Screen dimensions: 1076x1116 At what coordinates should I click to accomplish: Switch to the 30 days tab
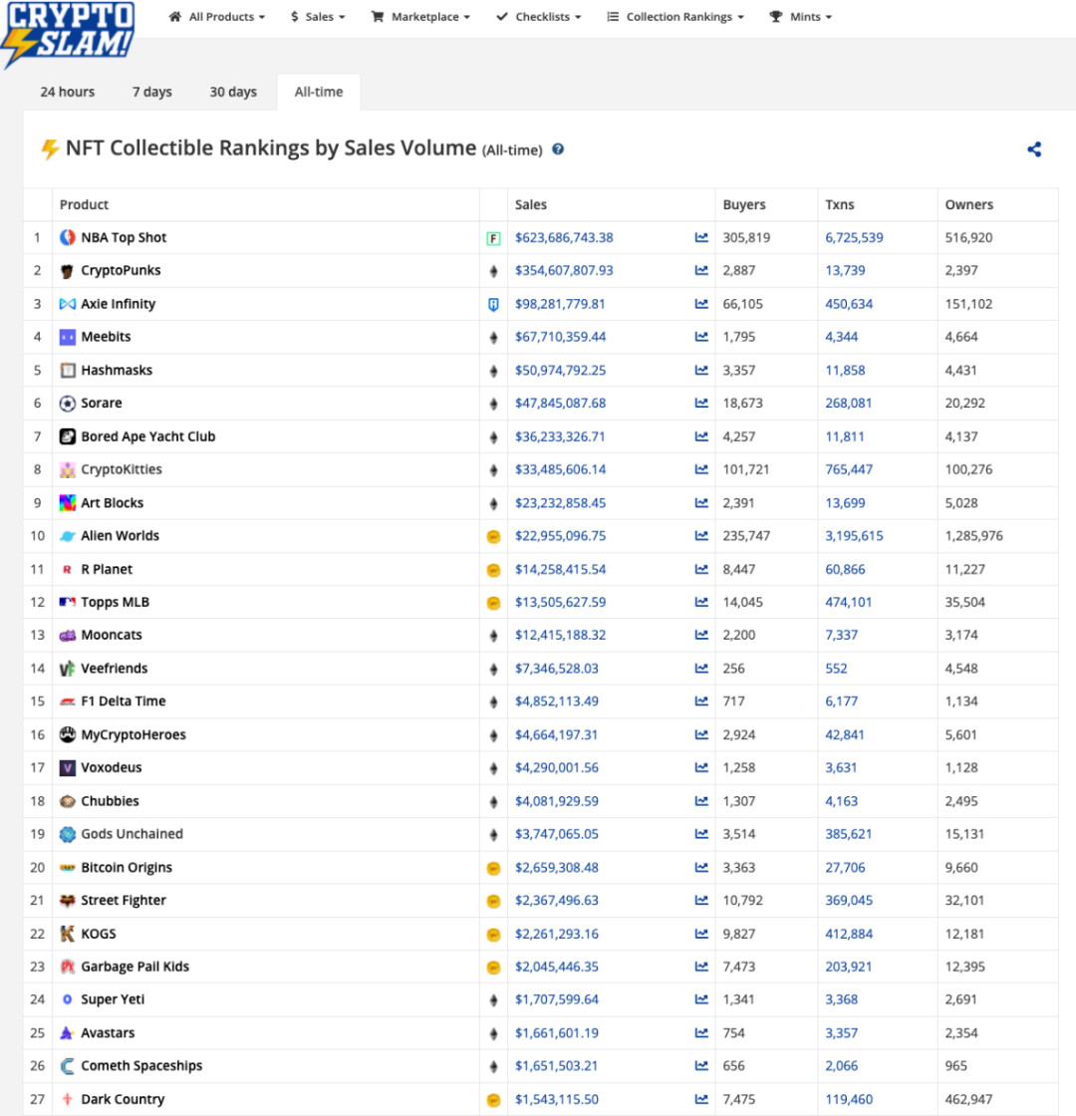click(x=233, y=92)
